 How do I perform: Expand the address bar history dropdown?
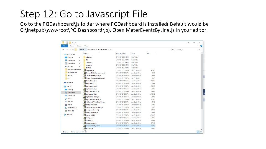pyautogui.click(x=170, y=49)
